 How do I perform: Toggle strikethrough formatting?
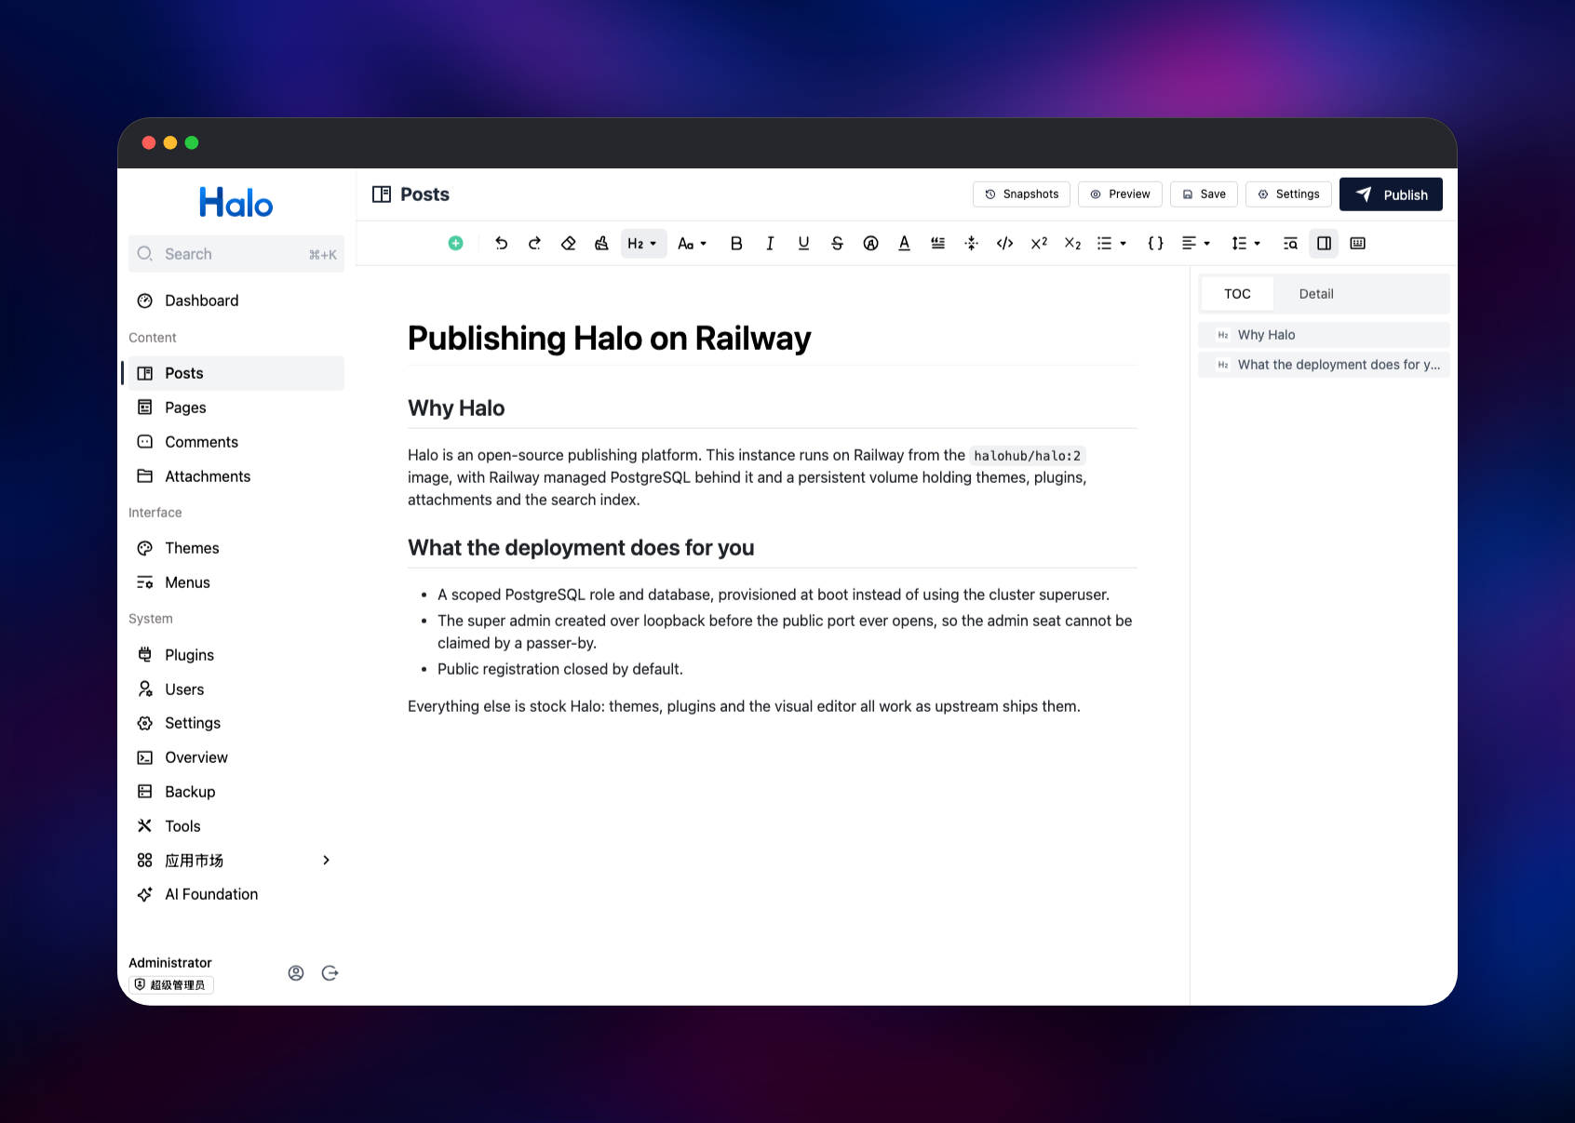pos(837,243)
